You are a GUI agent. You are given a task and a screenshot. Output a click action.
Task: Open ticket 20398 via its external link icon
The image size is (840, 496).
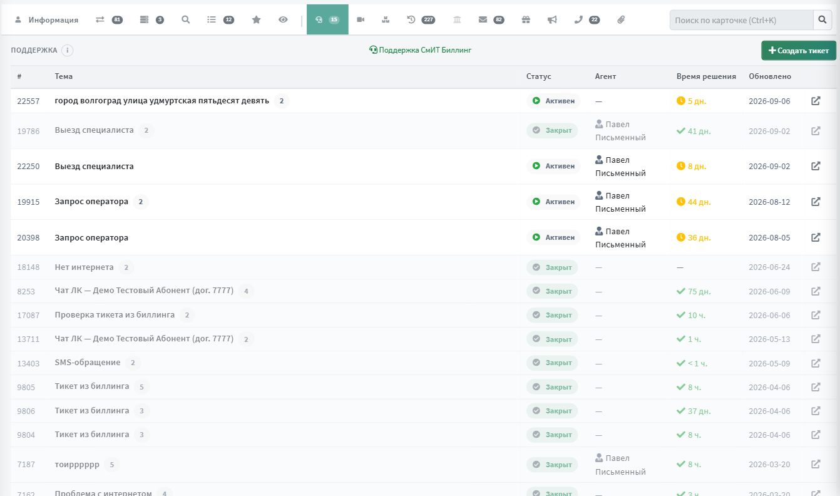point(816,237)
